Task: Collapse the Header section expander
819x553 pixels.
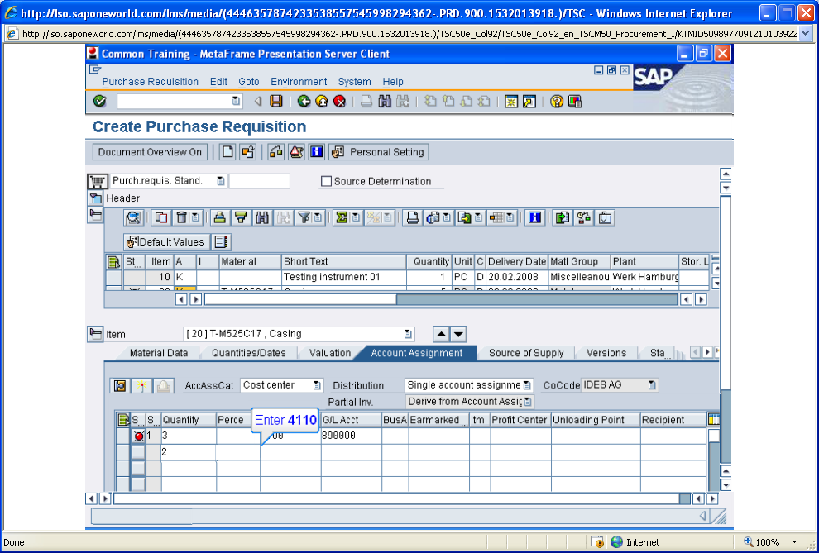Action: (x=95, y=198)
